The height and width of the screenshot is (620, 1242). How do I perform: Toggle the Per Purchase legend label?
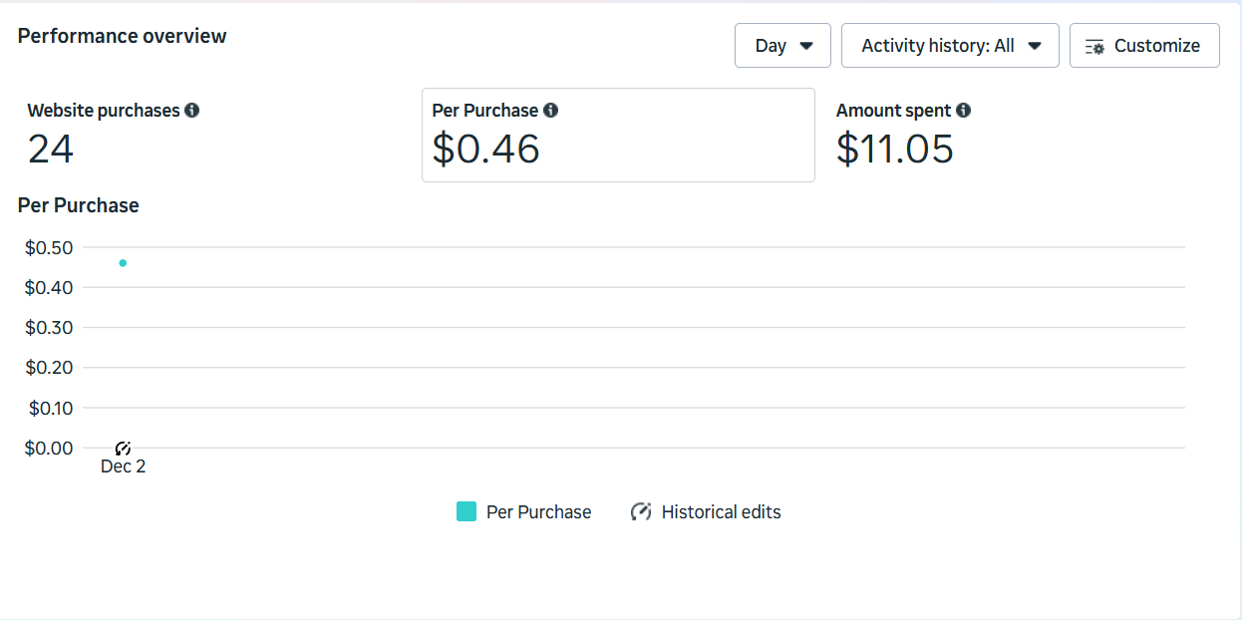click(x=538, y=512)
